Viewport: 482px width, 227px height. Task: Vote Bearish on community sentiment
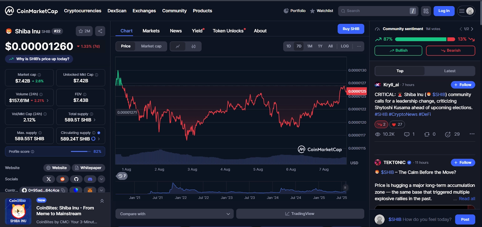click(x=450, y=51)
